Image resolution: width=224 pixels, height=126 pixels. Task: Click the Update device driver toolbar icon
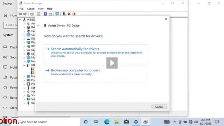pyautogui.click(x=64, y=14)
